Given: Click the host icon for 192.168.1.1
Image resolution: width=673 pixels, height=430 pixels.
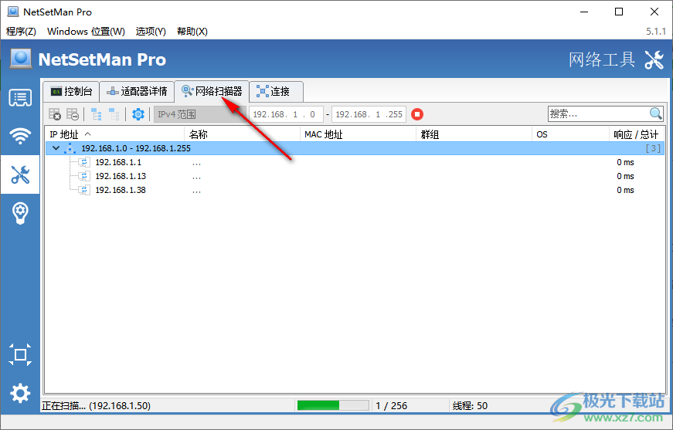Looking at the screenshot, I should (84, 162).
